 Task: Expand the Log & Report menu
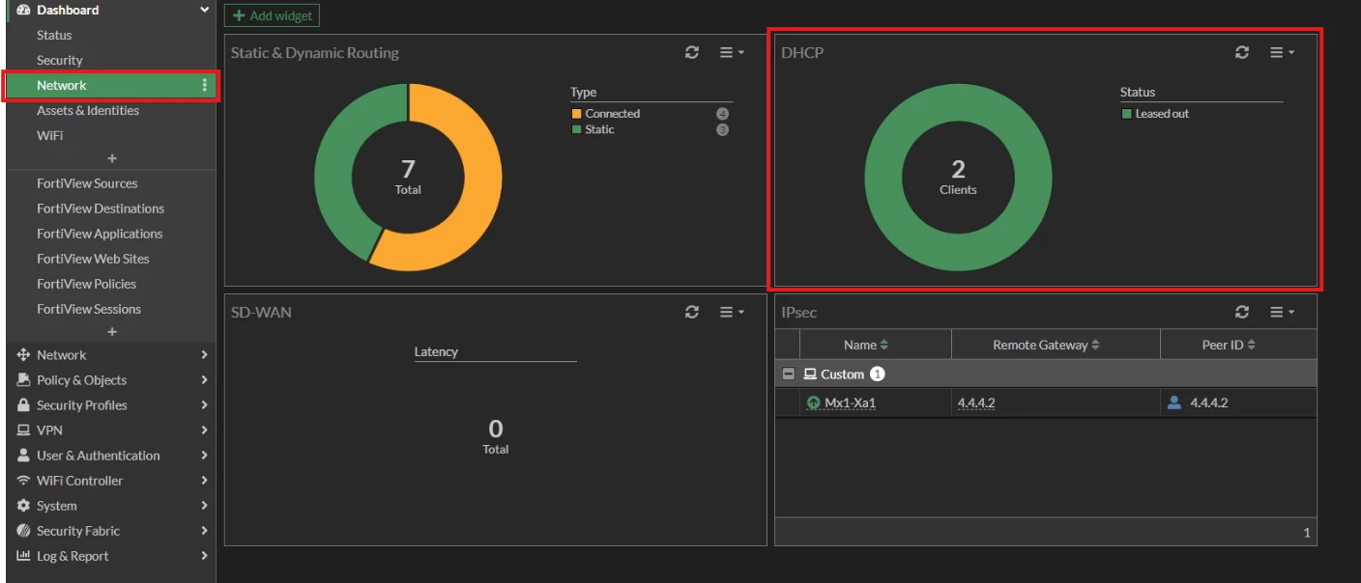tap(111, 556)
